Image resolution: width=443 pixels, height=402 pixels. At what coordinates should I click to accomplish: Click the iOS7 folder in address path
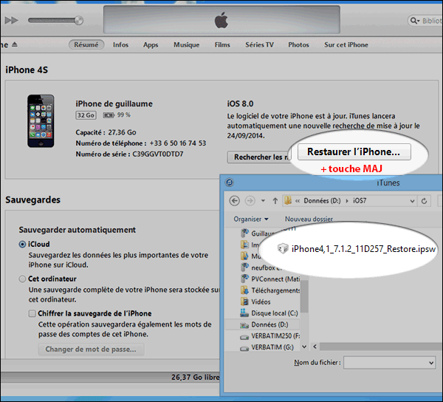(x=360, y=201)
